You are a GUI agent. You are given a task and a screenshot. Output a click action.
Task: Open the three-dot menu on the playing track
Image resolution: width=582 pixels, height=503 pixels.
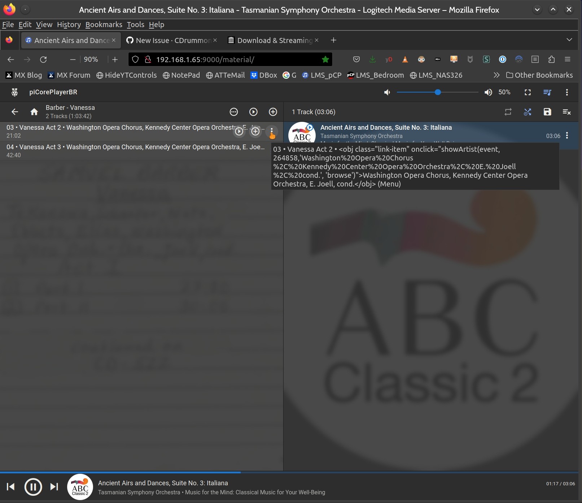(x=567, y=136)
